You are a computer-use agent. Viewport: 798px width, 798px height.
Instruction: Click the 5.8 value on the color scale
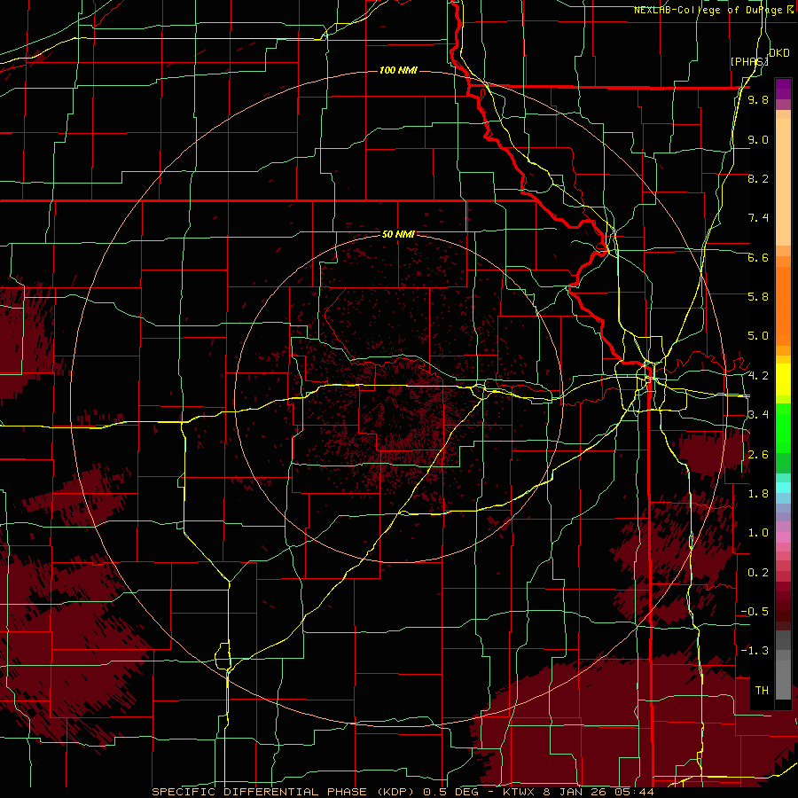point(758,297)
